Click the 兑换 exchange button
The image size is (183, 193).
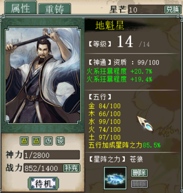173,10
